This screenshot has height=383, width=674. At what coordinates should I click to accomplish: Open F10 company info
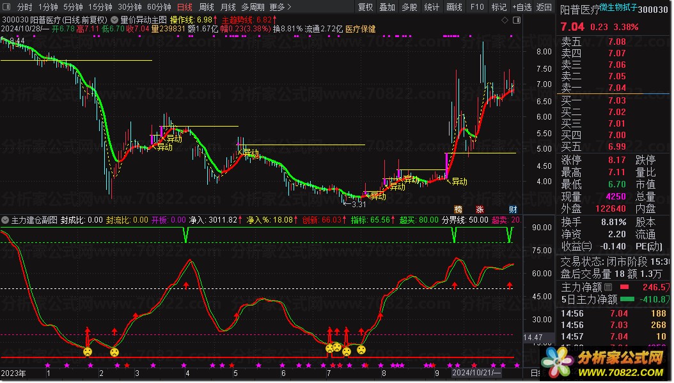pos(477,7)
